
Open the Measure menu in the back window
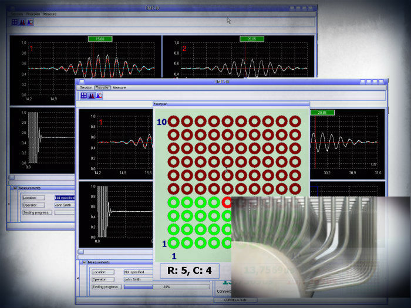coord(50,14)
